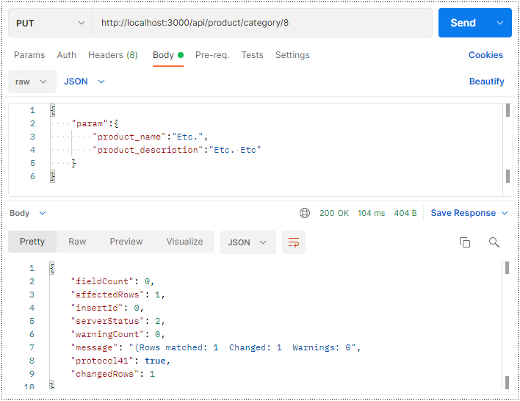The width and height of the screenshot is (520, 401).
Task: Open the Cookies link
Action: coord(485,55)
